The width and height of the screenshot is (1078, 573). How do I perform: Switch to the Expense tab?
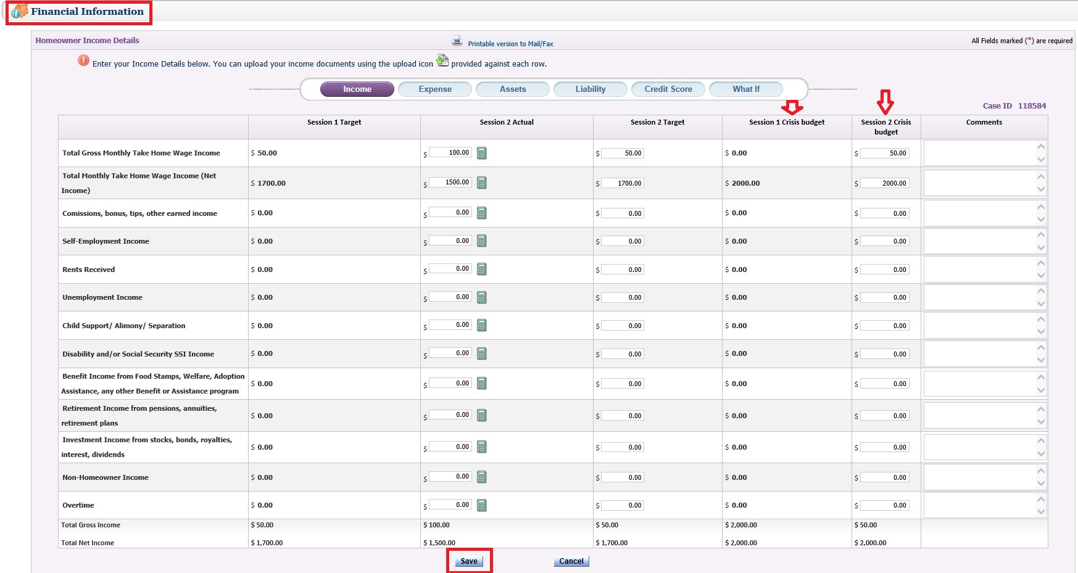(x=435, y=89)
